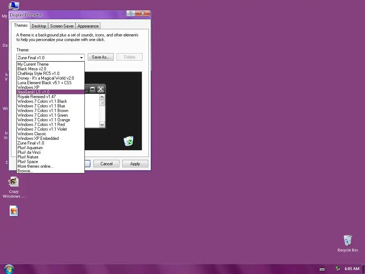Switch to the Screen Saver tab
Image resolution: width=365 pixels, height=274 pixels.
[x=62, y=26]
